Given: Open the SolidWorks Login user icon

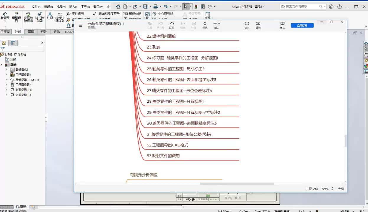Looking at the screenshot, I should tap(331, 6).
